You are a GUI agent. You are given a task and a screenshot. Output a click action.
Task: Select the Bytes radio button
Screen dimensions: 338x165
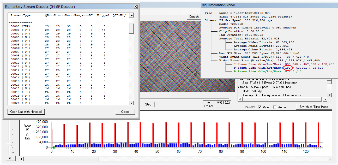[x=28, y=129]
